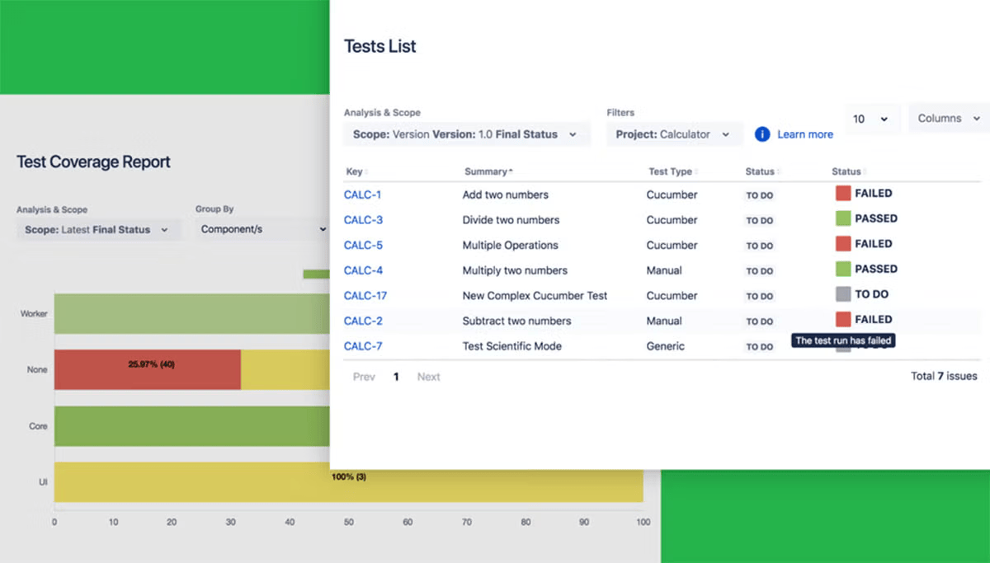Open the CALC-5 issue link
990x563 pixels.
363,245
